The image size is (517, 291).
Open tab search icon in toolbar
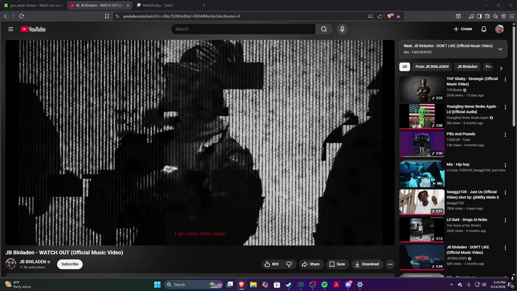(458, 16)
